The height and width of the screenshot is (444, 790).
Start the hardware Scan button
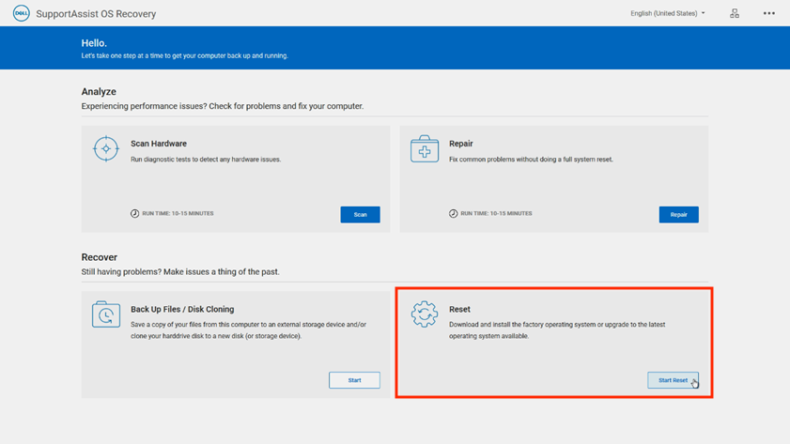click(x=360, y=214)
